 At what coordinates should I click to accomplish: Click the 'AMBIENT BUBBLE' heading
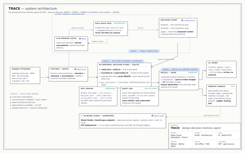(216, 86)
